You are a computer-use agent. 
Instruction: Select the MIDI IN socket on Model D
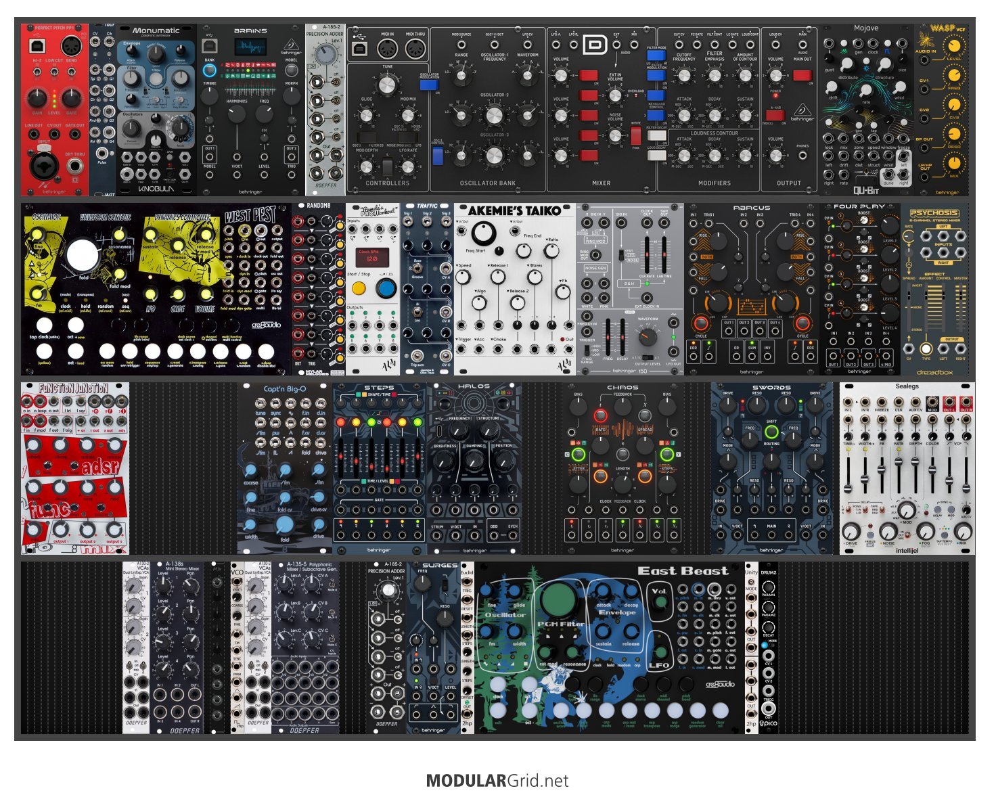388,49
